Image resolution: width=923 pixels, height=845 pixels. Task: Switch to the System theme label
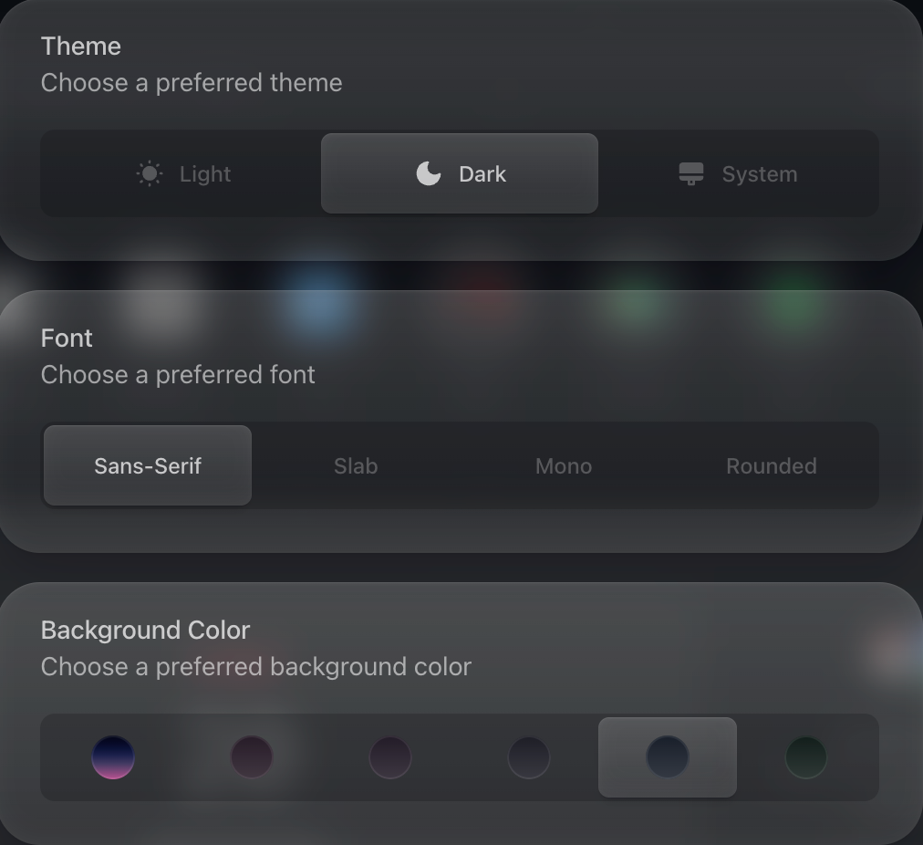(x=759, y=173)
